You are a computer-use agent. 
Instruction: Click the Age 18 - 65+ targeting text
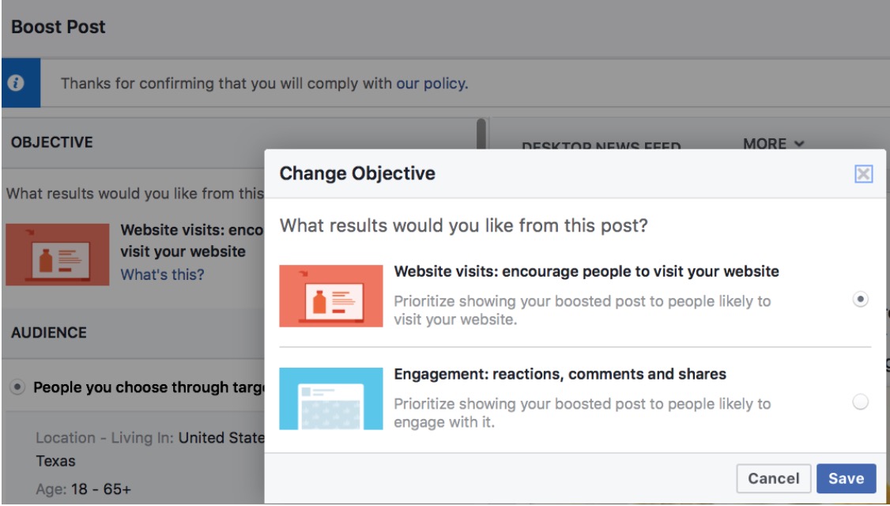84,489
